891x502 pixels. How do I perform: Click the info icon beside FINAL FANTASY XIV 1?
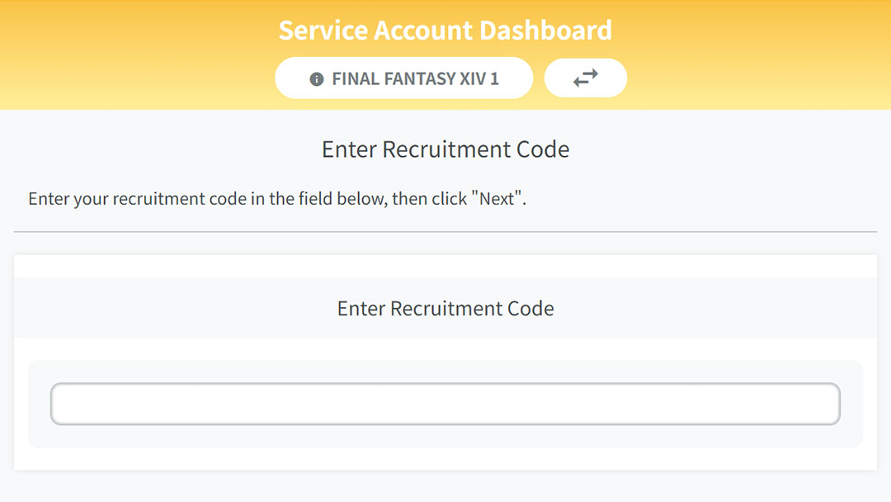click(x=317, y=79)
